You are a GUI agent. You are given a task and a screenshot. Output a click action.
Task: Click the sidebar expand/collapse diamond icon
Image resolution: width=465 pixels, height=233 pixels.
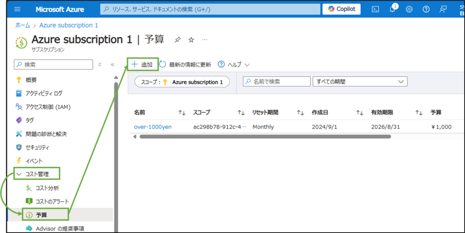tap(100, 65)
